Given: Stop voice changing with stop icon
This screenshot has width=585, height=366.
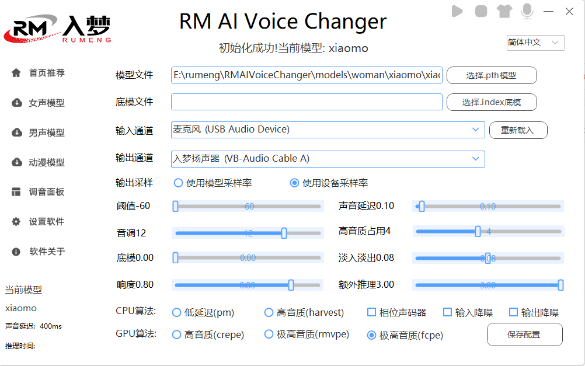Looking at the screenshot, I should tap(481, 11).
